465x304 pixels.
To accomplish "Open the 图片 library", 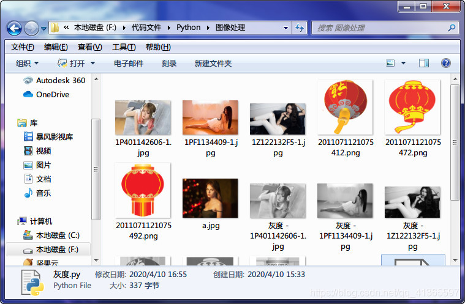I will pos(37,165).
